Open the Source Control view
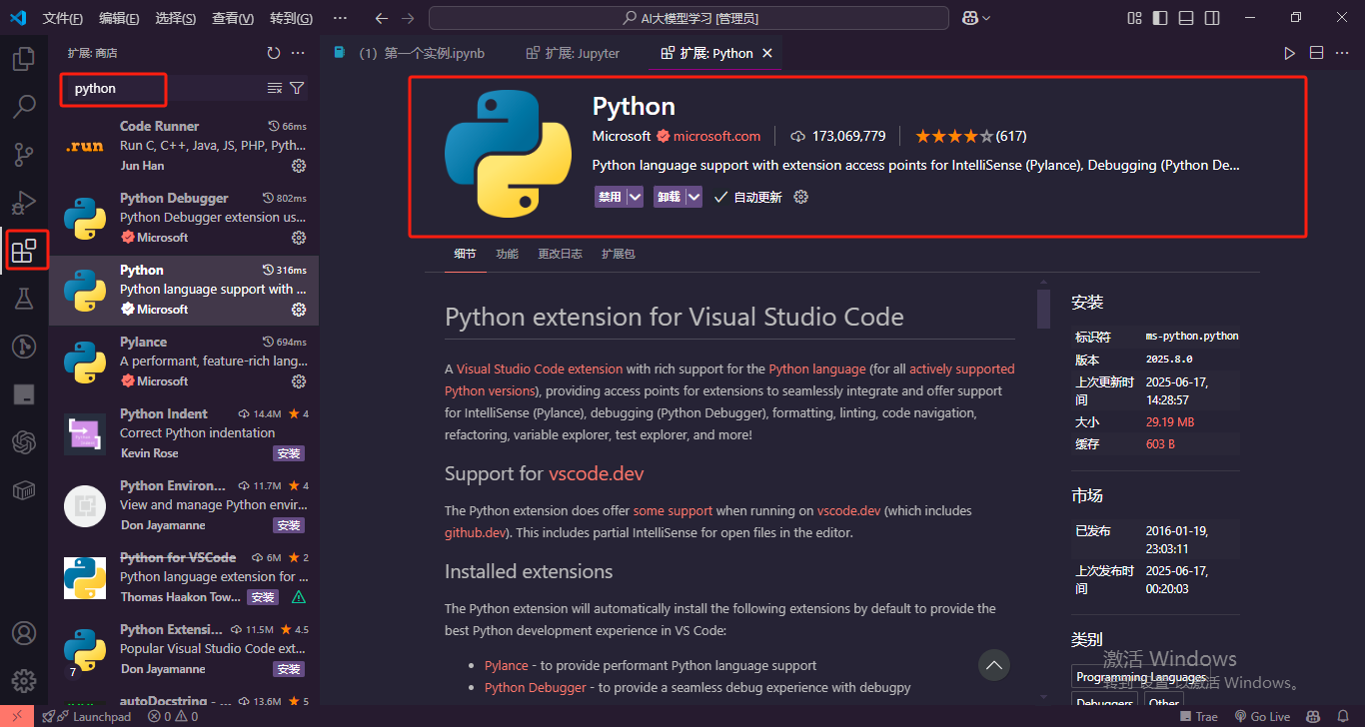This screenshot has width=1365, height=727. coord(24,154)
